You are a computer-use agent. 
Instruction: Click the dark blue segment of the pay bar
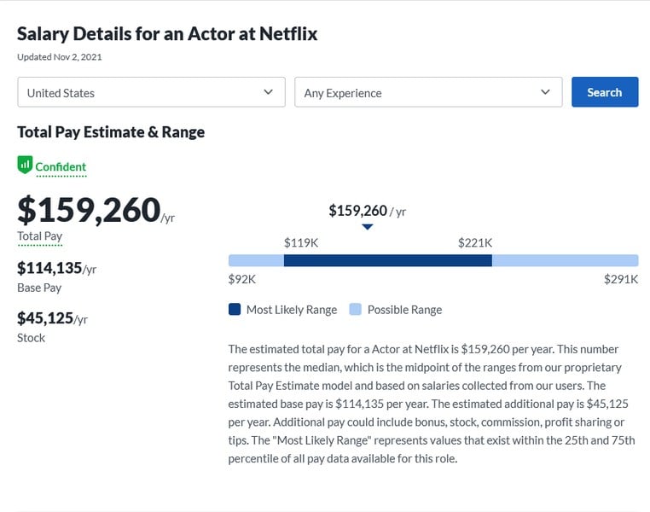(x=387, y=260)
